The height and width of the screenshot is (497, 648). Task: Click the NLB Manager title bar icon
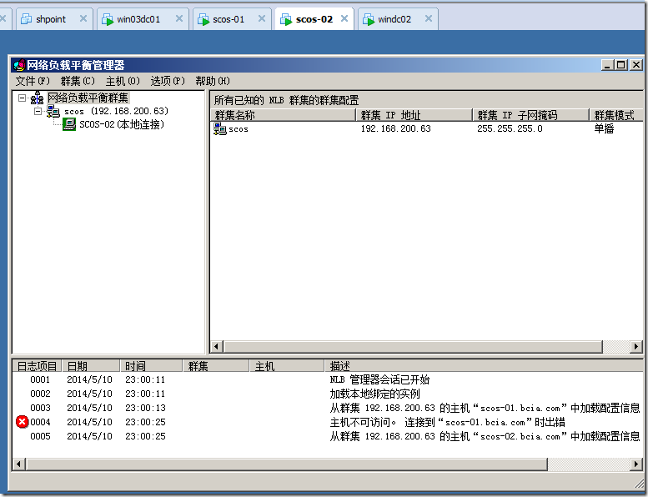19,65
